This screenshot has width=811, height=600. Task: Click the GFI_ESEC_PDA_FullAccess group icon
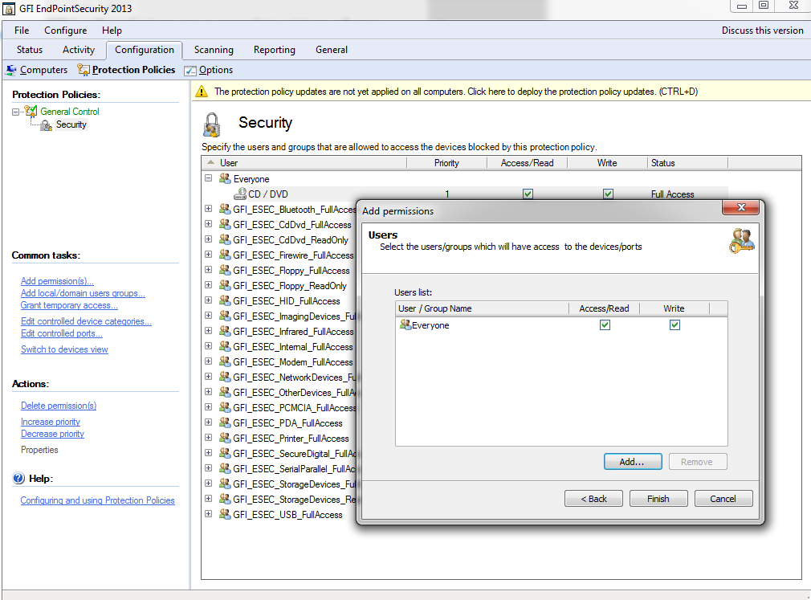click(x=225, y=422)
